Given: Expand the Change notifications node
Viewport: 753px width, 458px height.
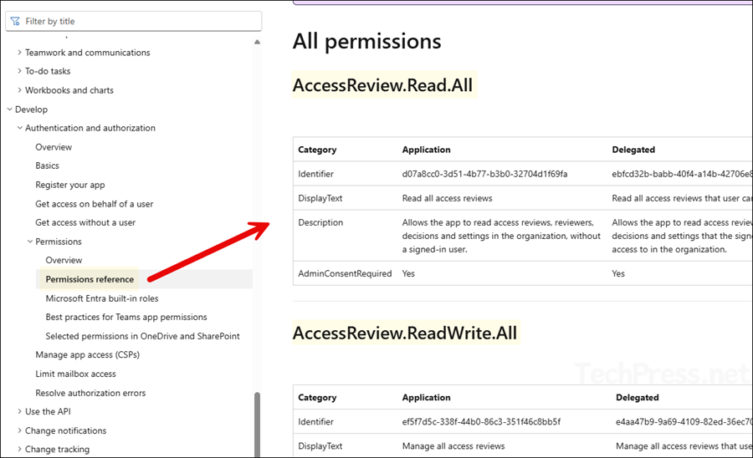Looking at the screenshot, I should (20, 431).
